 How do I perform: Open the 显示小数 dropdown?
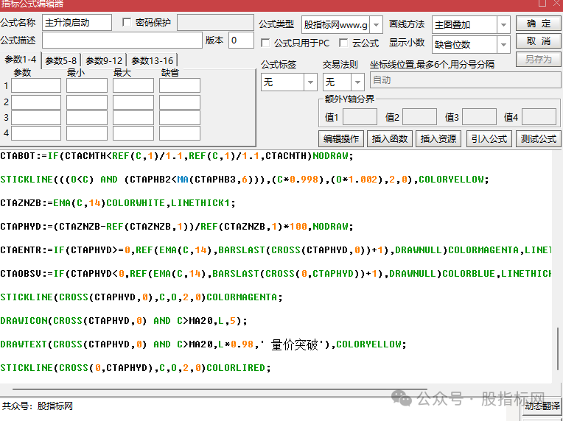[x=503, y=44]
